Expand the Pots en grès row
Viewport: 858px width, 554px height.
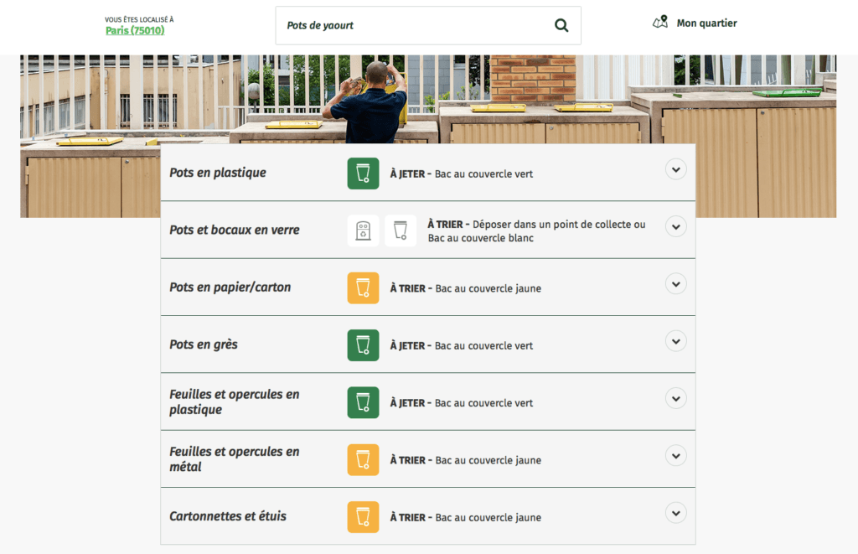676,342
